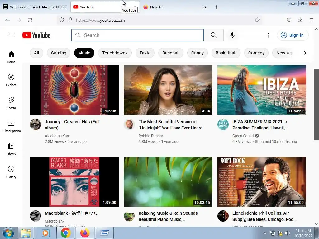
Task: Save page to Pocket
Action: pyautogui.click(x=289, y=20)
